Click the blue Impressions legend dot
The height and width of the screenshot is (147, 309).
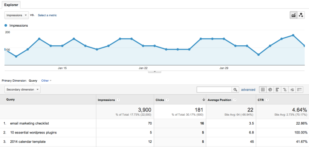click(6, 26)
